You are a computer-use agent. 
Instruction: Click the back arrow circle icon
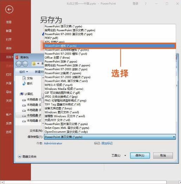click(9, 9)
